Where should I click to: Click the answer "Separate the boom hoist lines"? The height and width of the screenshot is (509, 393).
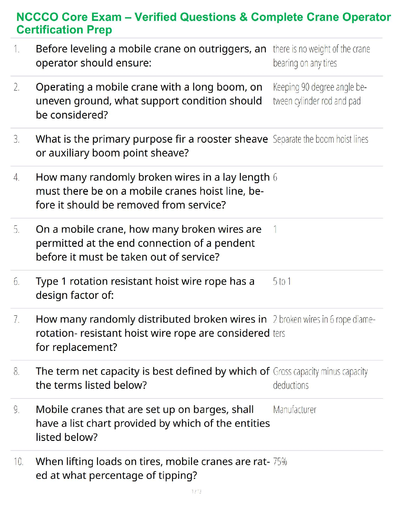pyautogui.click(x=320, y=139)
